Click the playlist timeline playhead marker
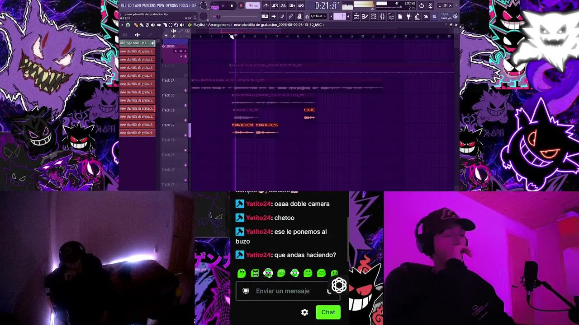 point(234,36)
